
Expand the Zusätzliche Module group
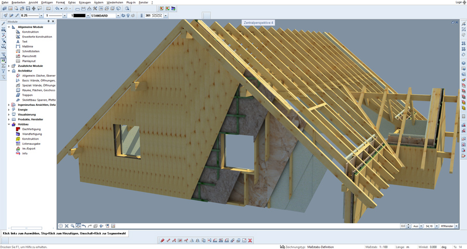(9, 66)
